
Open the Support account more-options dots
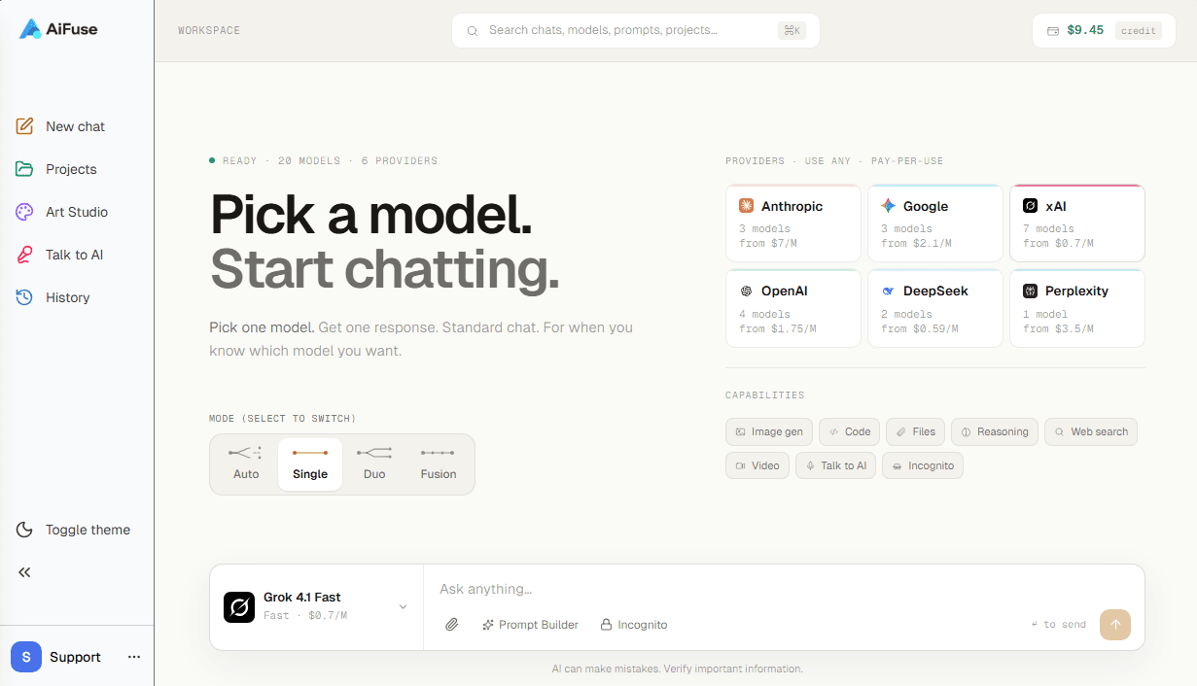click(x=134, y=657)
